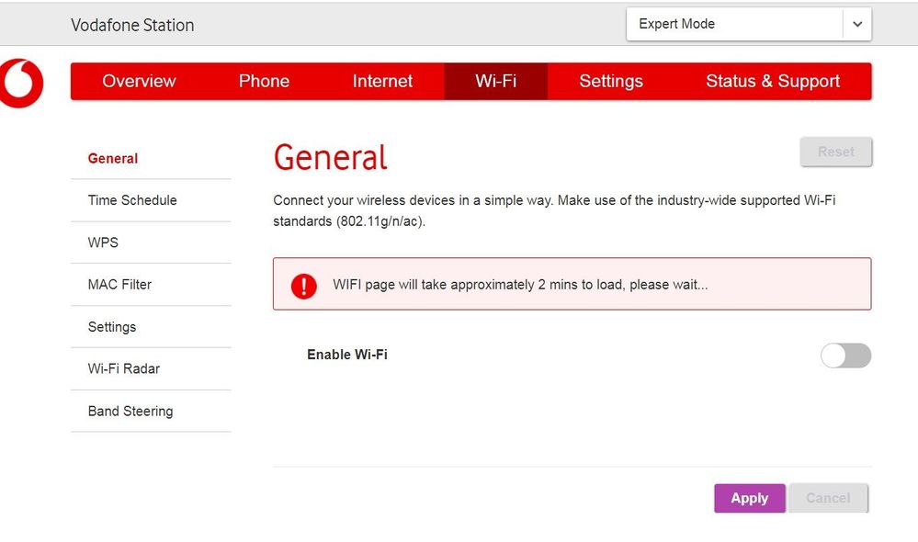The height and width of the screenshot is (542, 918).
Task: Open the Expert Mode dropdown
Action: 749,24
